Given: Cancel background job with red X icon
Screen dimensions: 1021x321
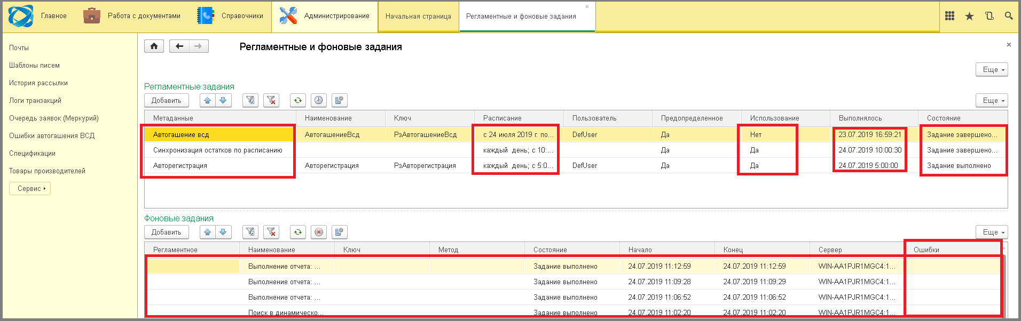Looking at the screenshot, I should click(319, 232).
